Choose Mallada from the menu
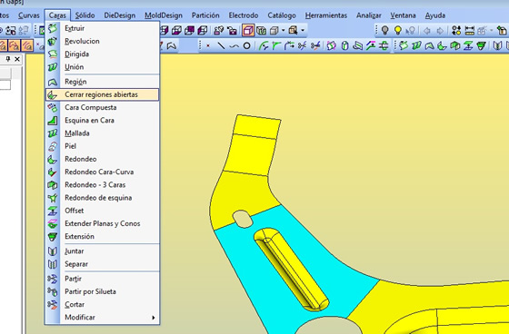Image resolution: width=509 pixels, height=334 pixels. tap(102, 133)
